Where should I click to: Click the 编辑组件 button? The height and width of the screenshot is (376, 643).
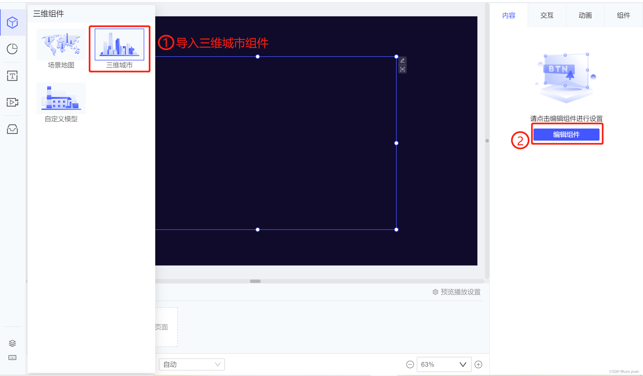[567, 134]
